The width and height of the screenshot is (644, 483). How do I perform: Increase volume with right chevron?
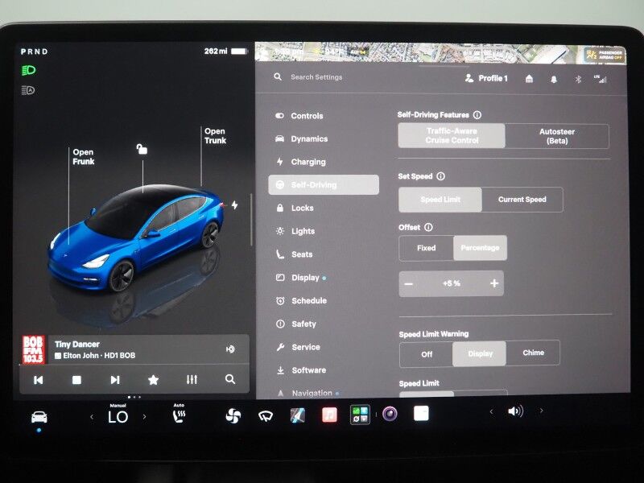541,411
